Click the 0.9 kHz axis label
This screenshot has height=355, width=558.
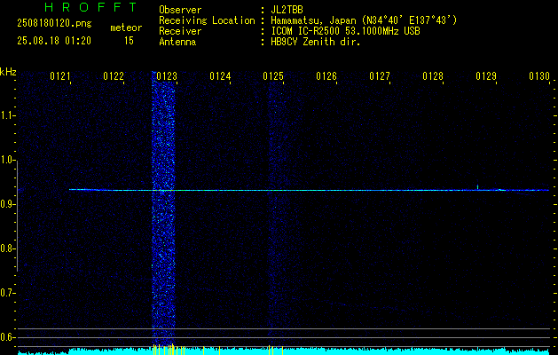(6, 204)
